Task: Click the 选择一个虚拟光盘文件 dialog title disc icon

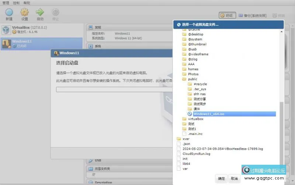Action: (x=179, y=25)
